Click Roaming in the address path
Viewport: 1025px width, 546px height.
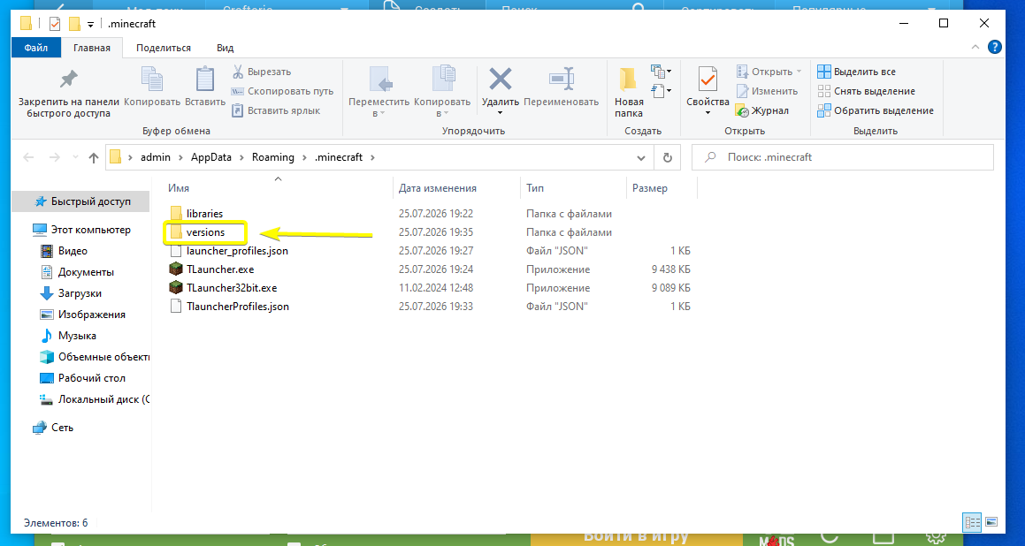coord(273,157)
